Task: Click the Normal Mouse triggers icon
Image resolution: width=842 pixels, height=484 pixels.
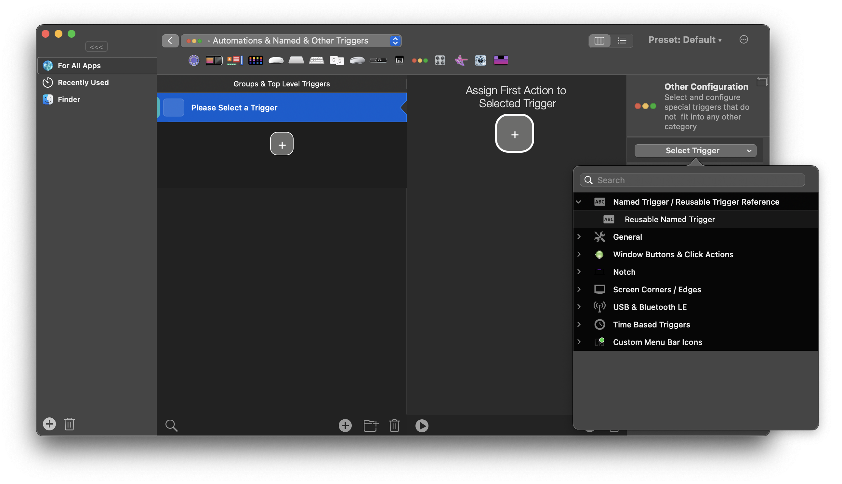Action: click(357, 60)
